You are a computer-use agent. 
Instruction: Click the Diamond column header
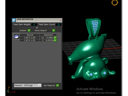point(48,35)
